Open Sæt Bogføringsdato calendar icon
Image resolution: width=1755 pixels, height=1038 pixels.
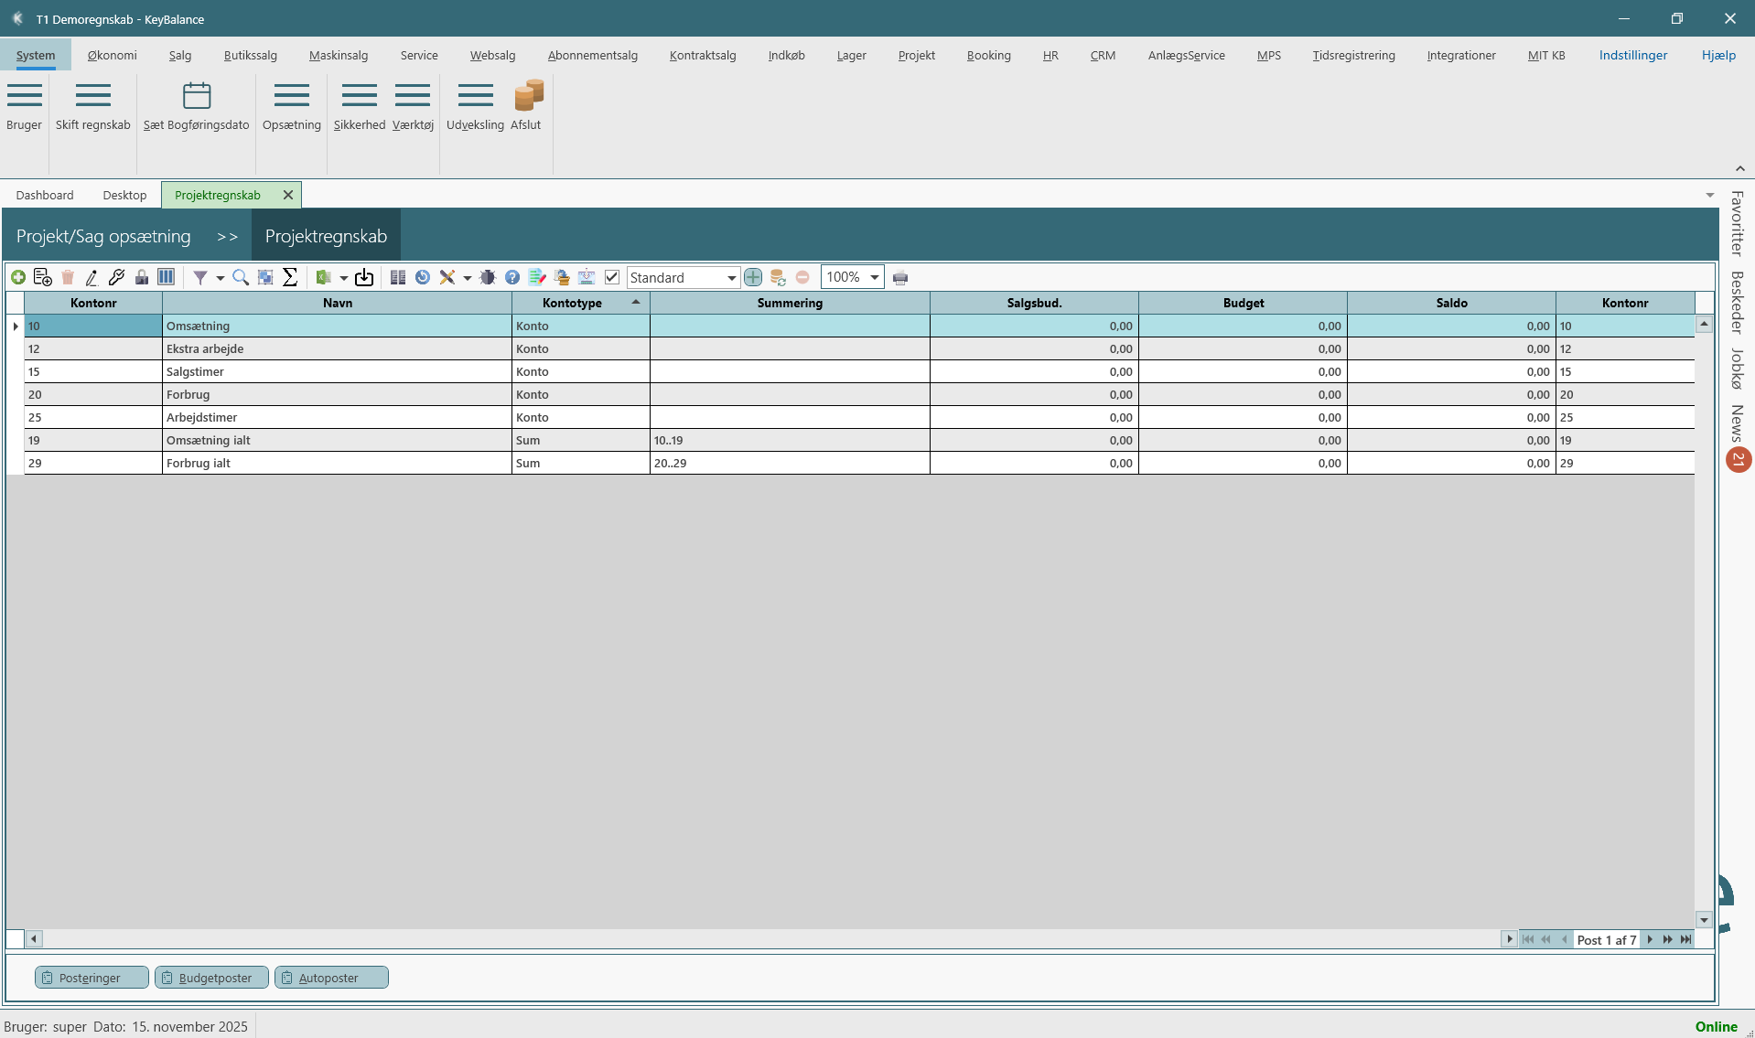click(197, 96)
